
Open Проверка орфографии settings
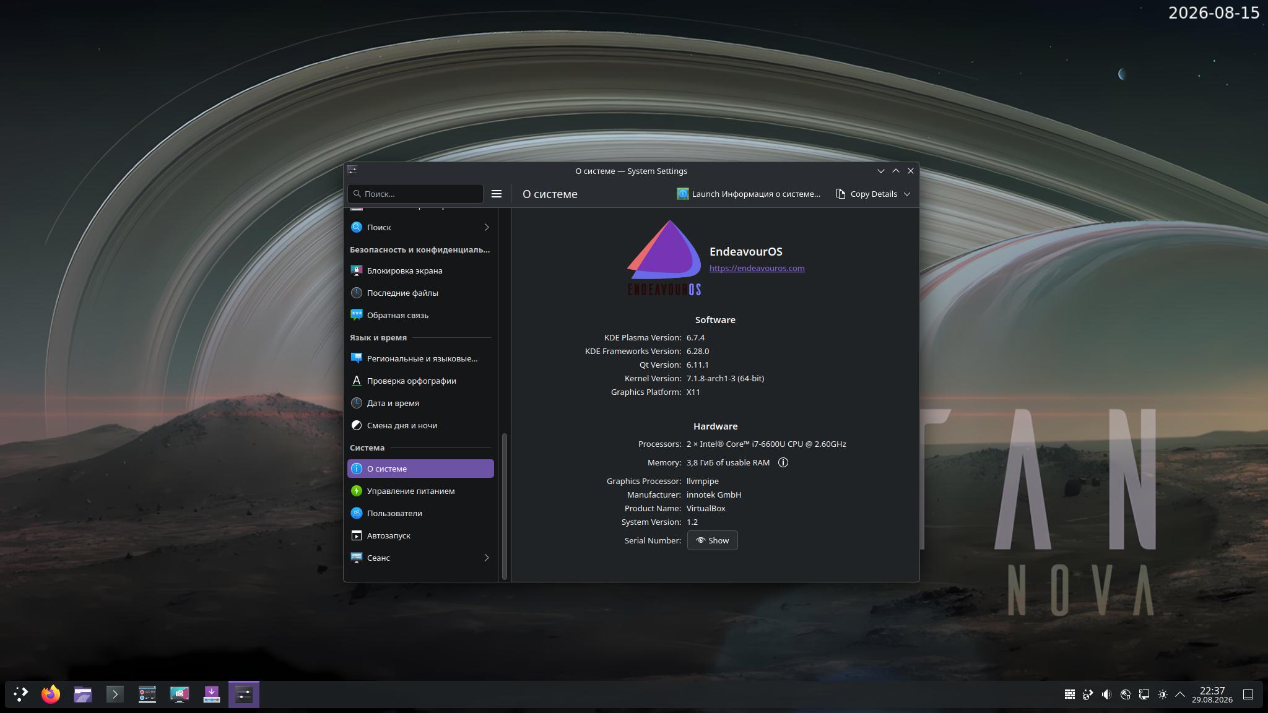pos(420,381)
